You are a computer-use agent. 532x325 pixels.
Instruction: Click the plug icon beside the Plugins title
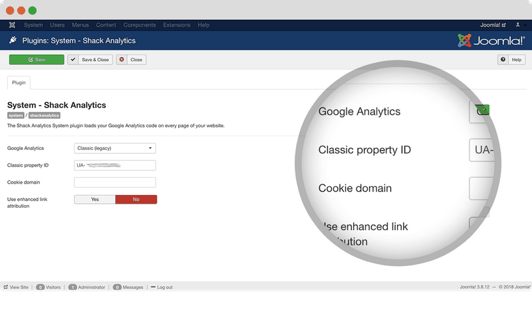click(13, 40)
